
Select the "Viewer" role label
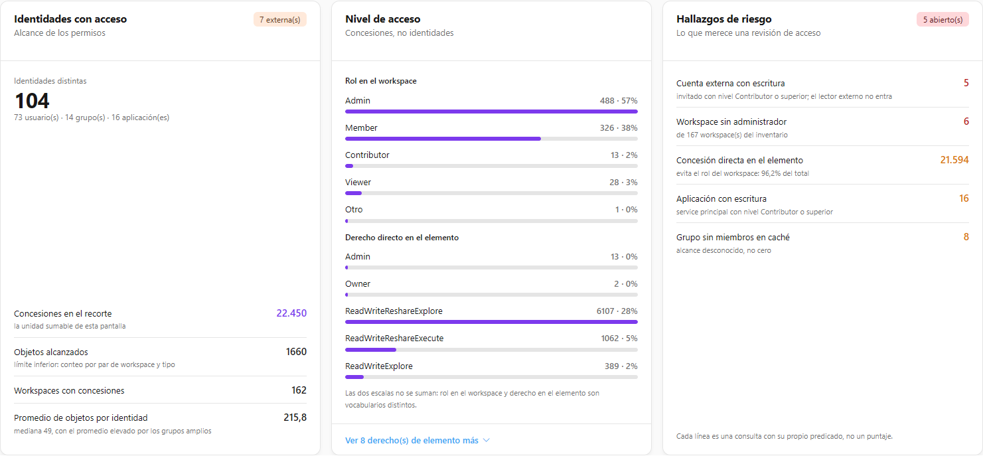(x=358, y=182)
